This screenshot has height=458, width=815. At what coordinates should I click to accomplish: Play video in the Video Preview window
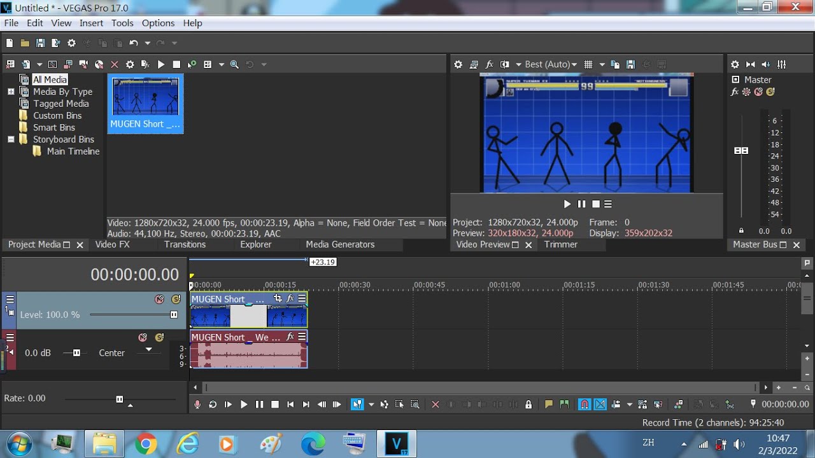(x=567, y=204)
